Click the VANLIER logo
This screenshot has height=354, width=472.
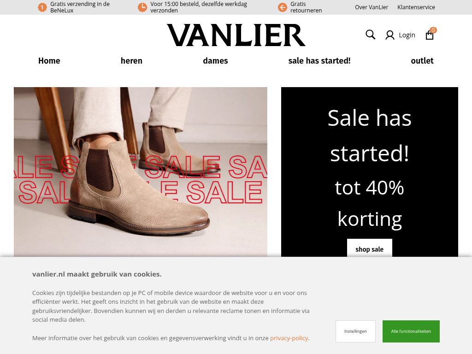[x=236, y=35]
